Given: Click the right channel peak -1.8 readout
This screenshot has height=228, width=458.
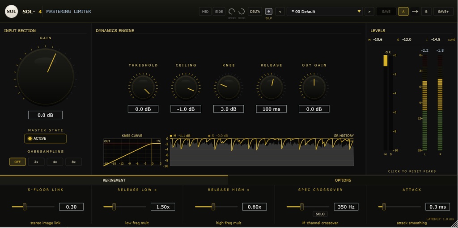Looking at the screenshot, I should [440, 50].
